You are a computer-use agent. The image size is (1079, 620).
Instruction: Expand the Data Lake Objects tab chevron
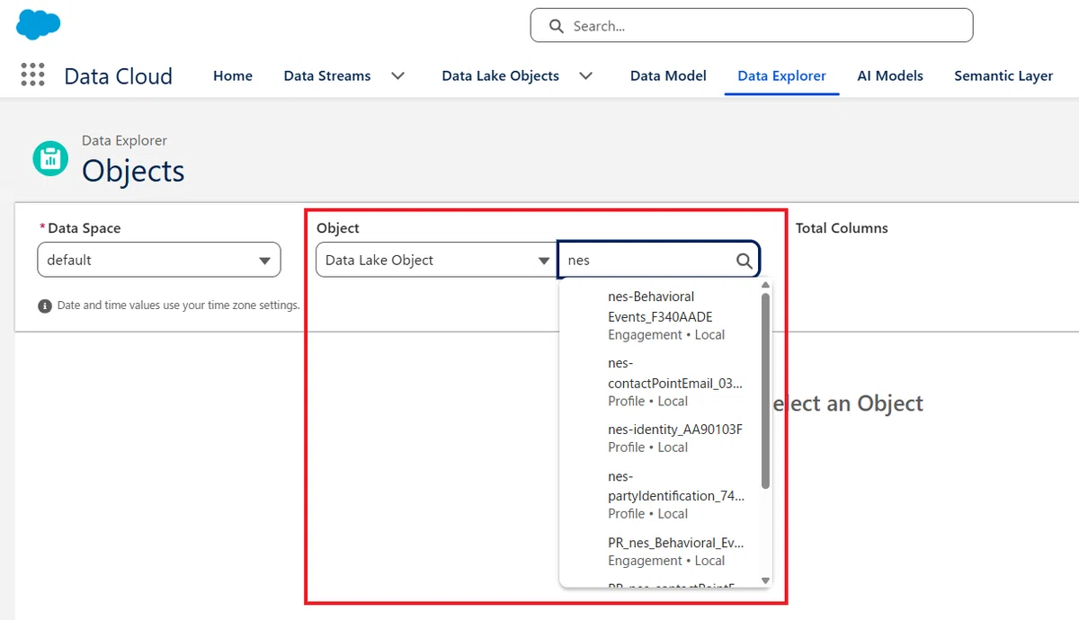pos(585,76)
